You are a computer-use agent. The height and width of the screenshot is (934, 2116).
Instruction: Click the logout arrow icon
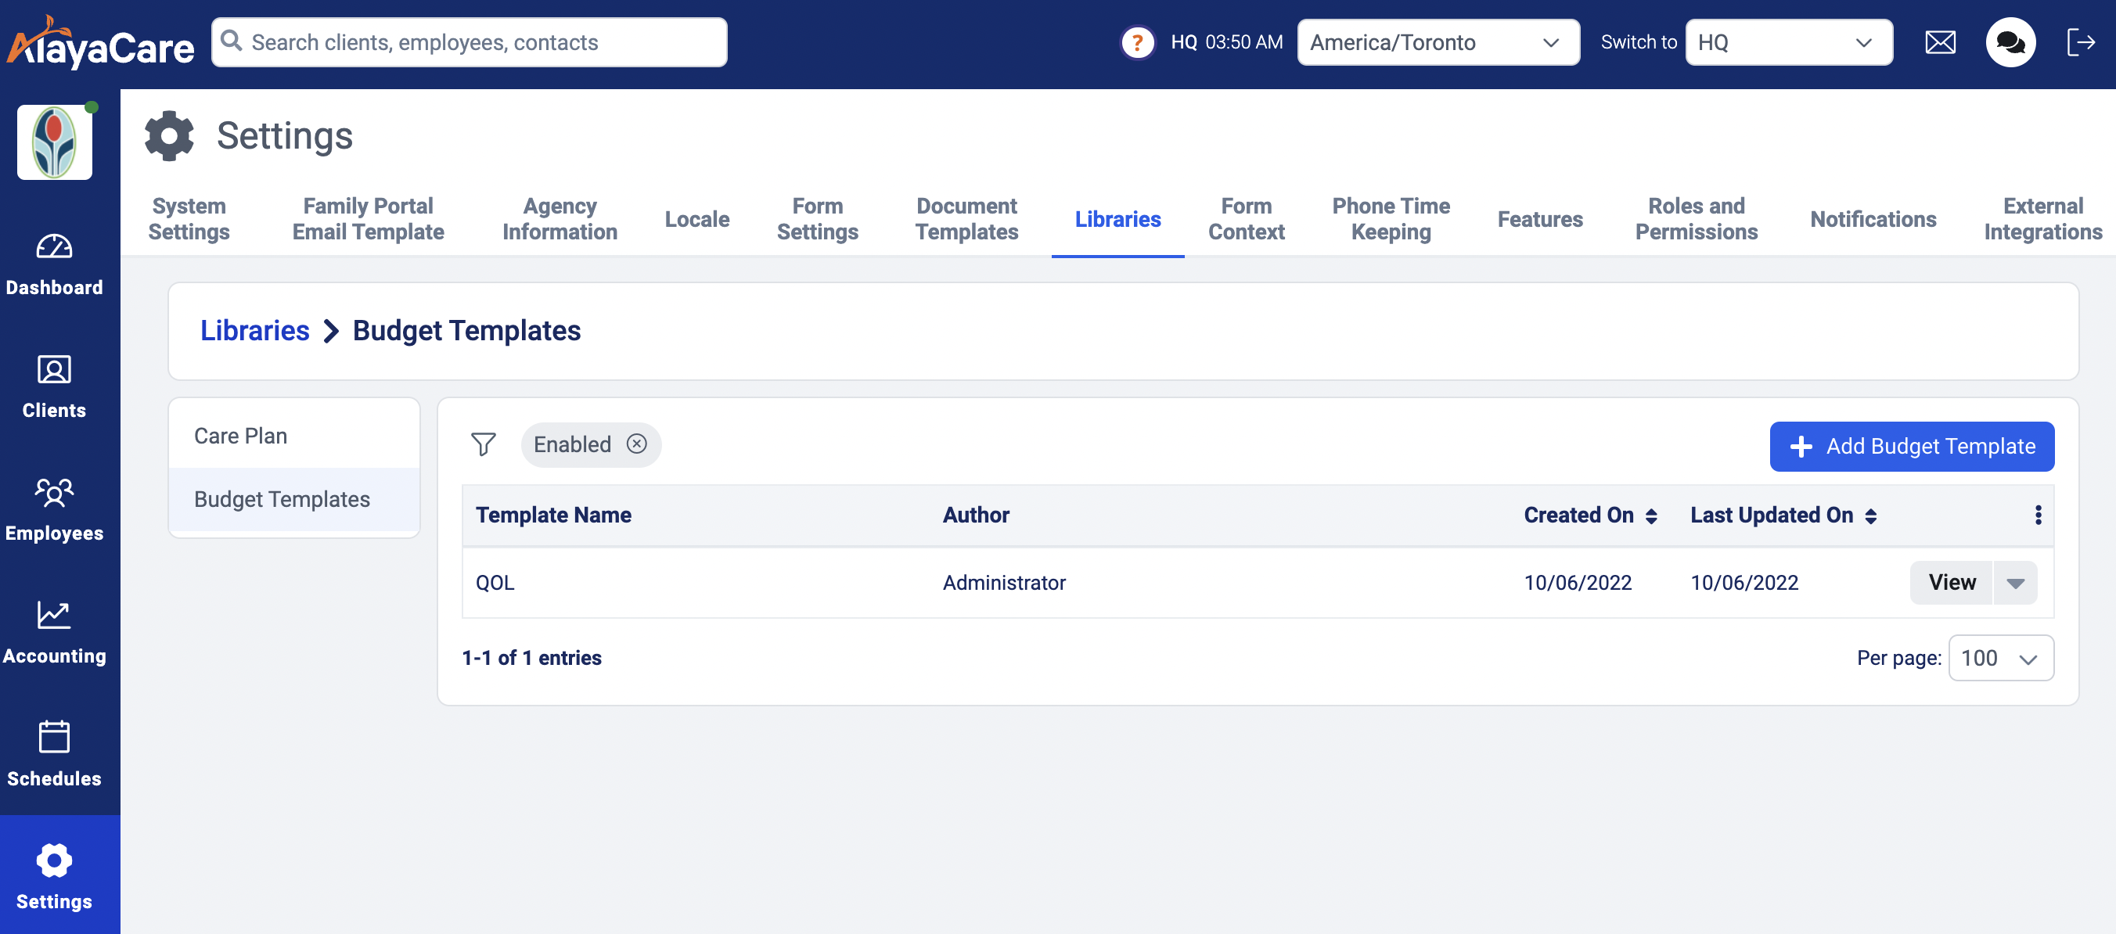[x=2080, y=43]
